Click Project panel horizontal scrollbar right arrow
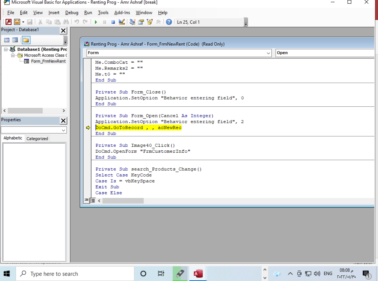378x281 pixels. [64, 111]
